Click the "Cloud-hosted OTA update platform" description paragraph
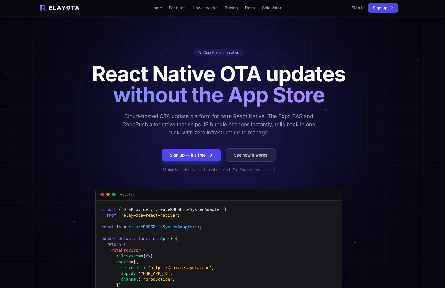445x288 pixels. (x=219, y=125)
